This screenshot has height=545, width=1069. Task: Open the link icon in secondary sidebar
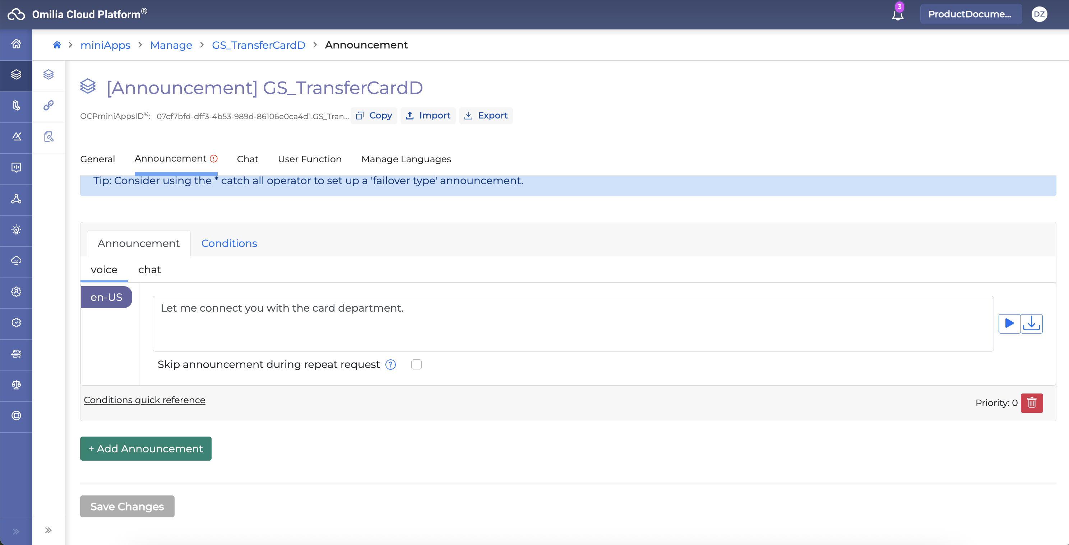tap(48, 105)
